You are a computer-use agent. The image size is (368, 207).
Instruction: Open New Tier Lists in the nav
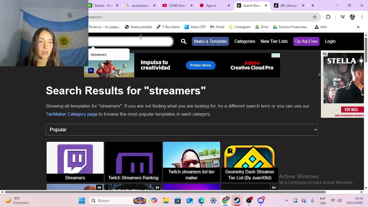274,41
